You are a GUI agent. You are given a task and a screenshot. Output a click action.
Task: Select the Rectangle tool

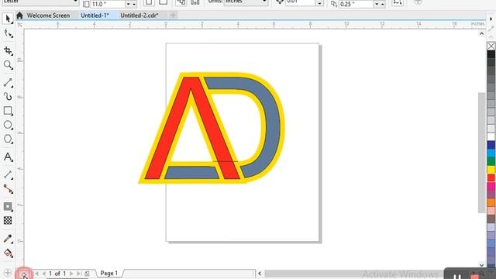point(8,111)
